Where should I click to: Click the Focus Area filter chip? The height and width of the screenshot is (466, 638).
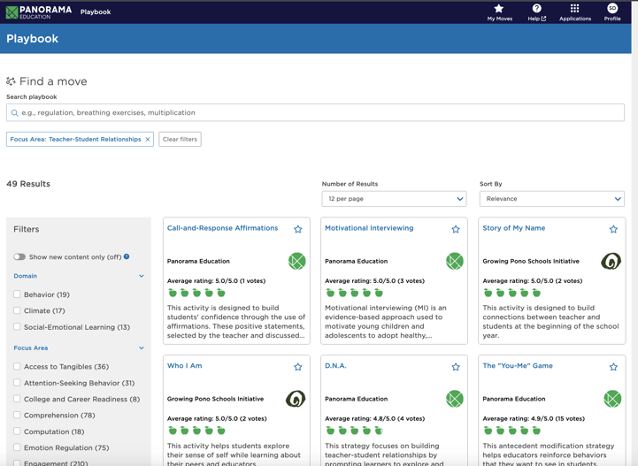(80, 139)
